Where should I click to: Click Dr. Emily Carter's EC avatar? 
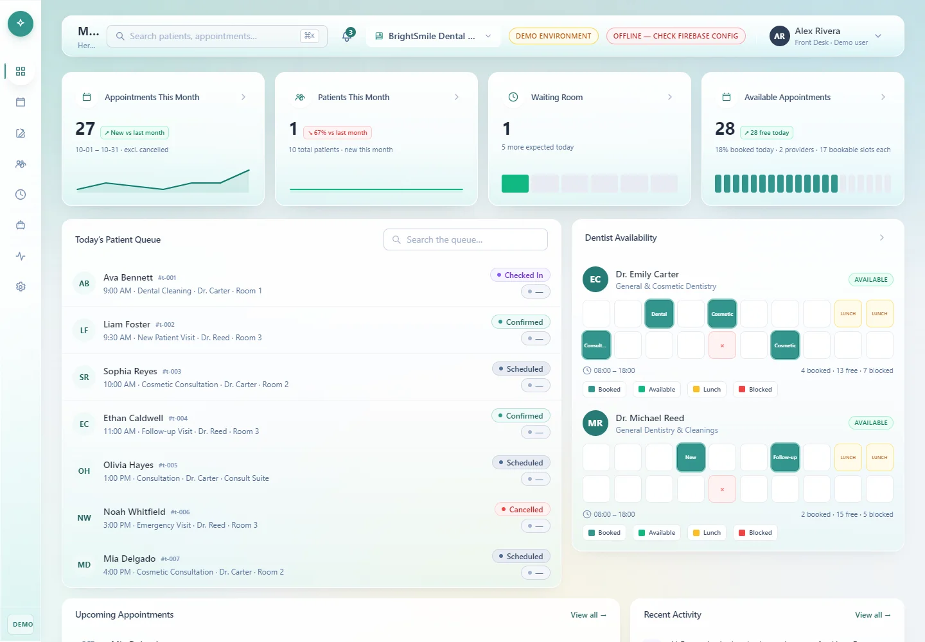coord(595,279)
